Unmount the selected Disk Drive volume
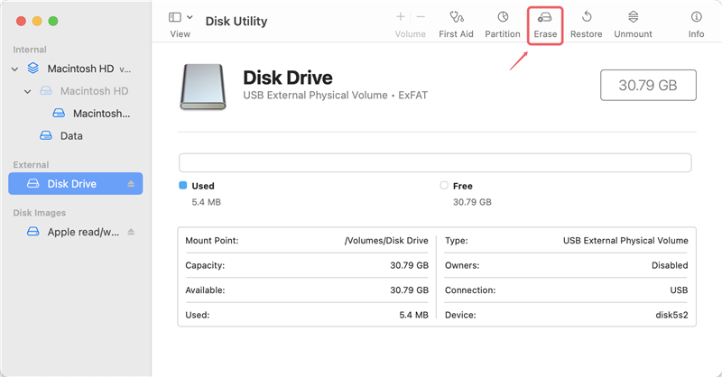The width and height of the screenshot is (722, 377). (633, 18)
